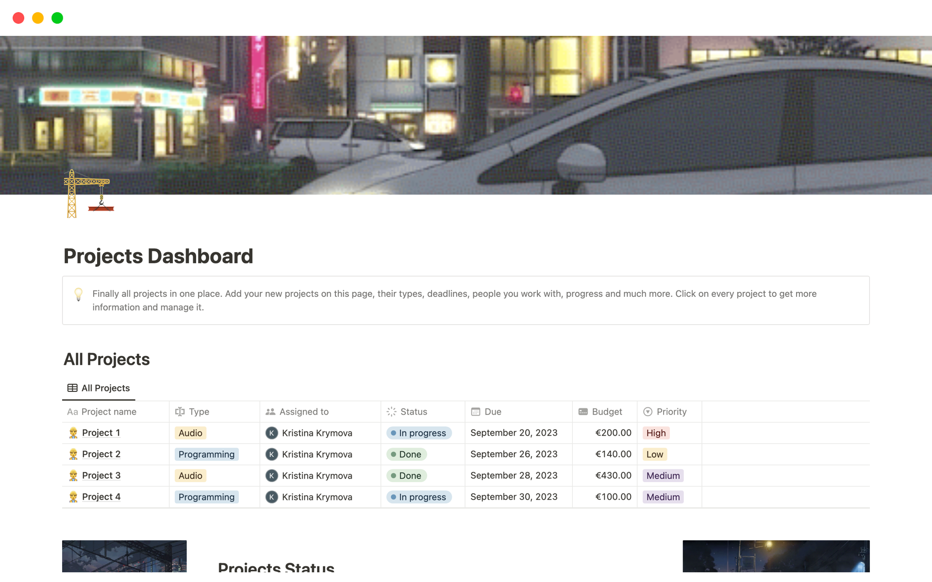Screen dimensions: 932x582
Task: Click the September 28, 2023 due date
Action: 514,476
